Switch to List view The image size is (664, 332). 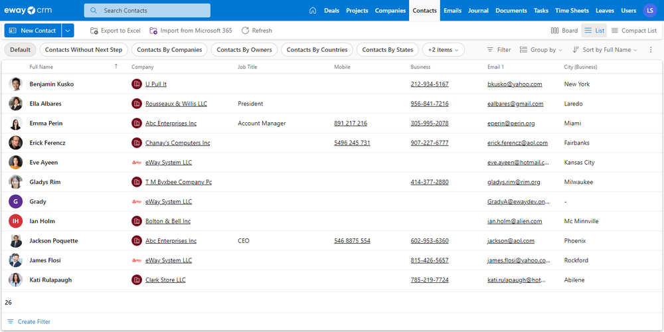(594, 31)
